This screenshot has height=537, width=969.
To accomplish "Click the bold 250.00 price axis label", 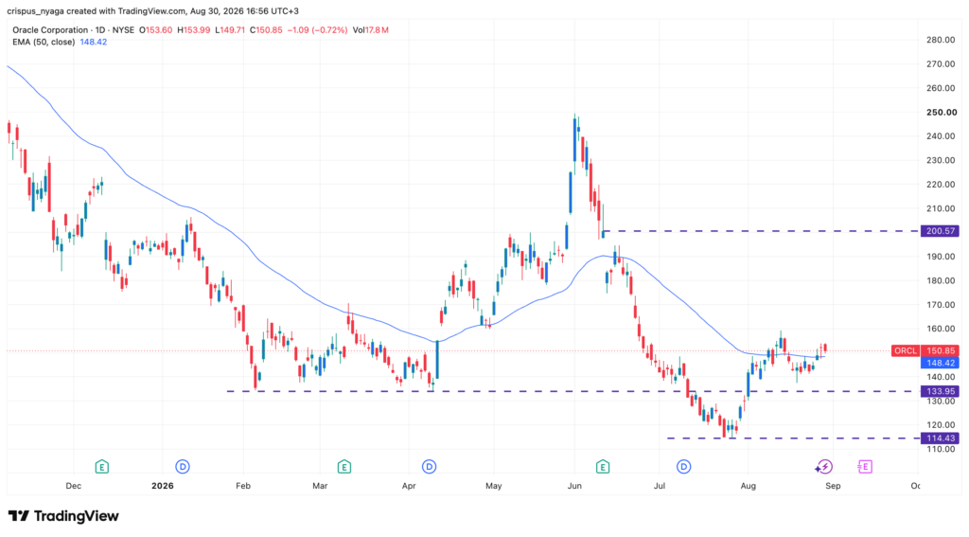I will click(941, 112).
